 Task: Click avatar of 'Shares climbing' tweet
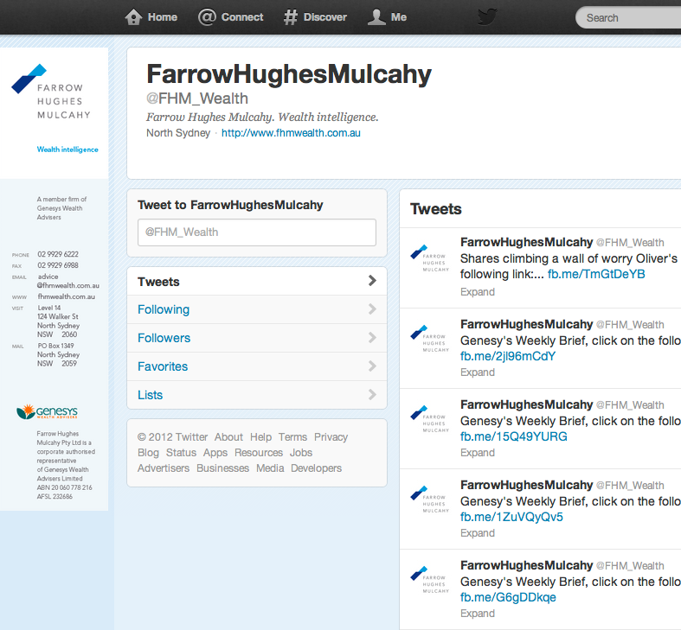pyautogui.click(x=429, y=258)
